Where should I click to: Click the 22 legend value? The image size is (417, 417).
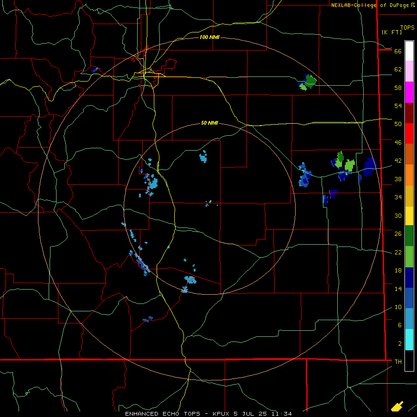click(398, 252)
